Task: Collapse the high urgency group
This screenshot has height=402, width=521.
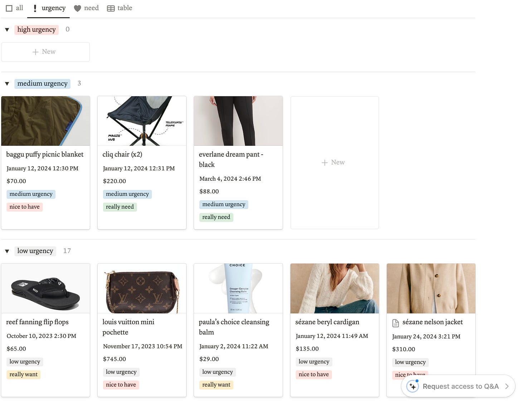Action: pos(7,30)
